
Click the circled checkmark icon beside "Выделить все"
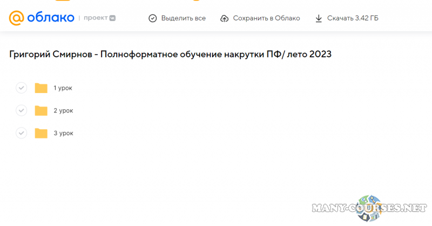pyautogui.click(x=153, y=18)
